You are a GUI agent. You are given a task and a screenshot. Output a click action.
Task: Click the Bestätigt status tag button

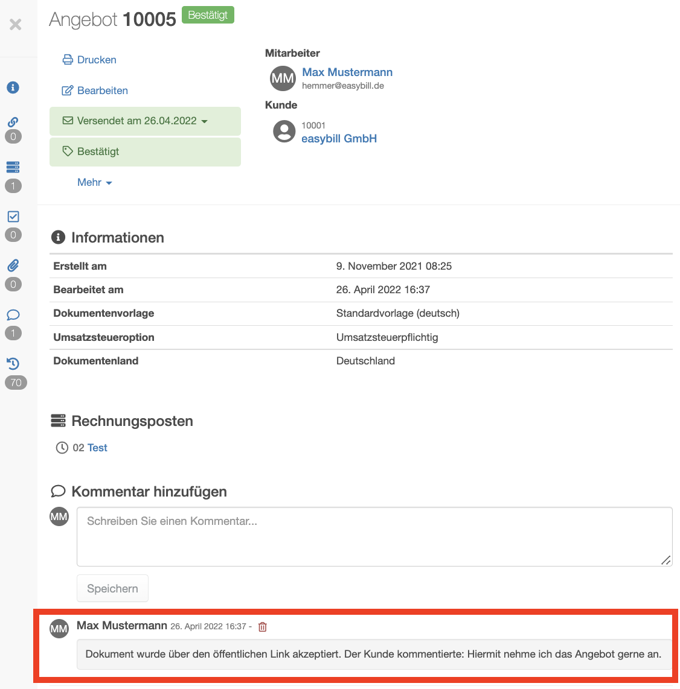(x=145, y=151)
